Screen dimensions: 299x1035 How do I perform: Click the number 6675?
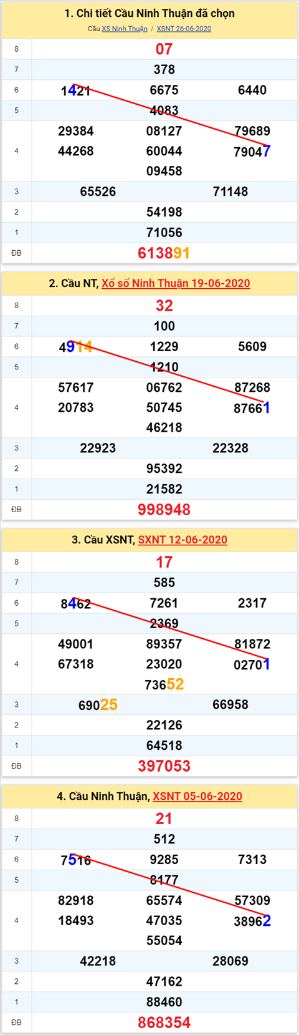(x=164, y=90)
